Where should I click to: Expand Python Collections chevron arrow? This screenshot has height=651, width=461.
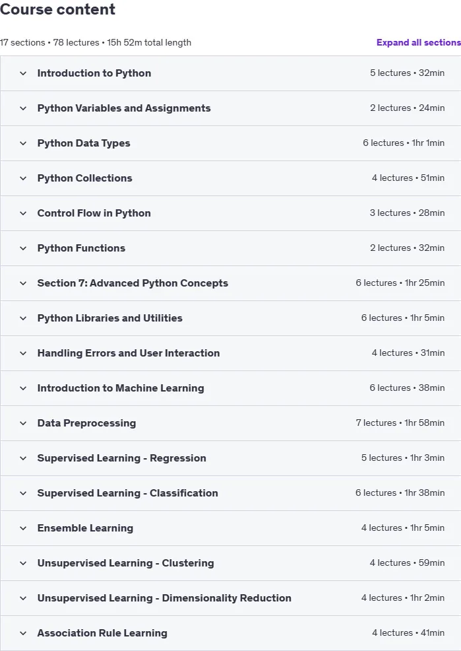(23, 178)
